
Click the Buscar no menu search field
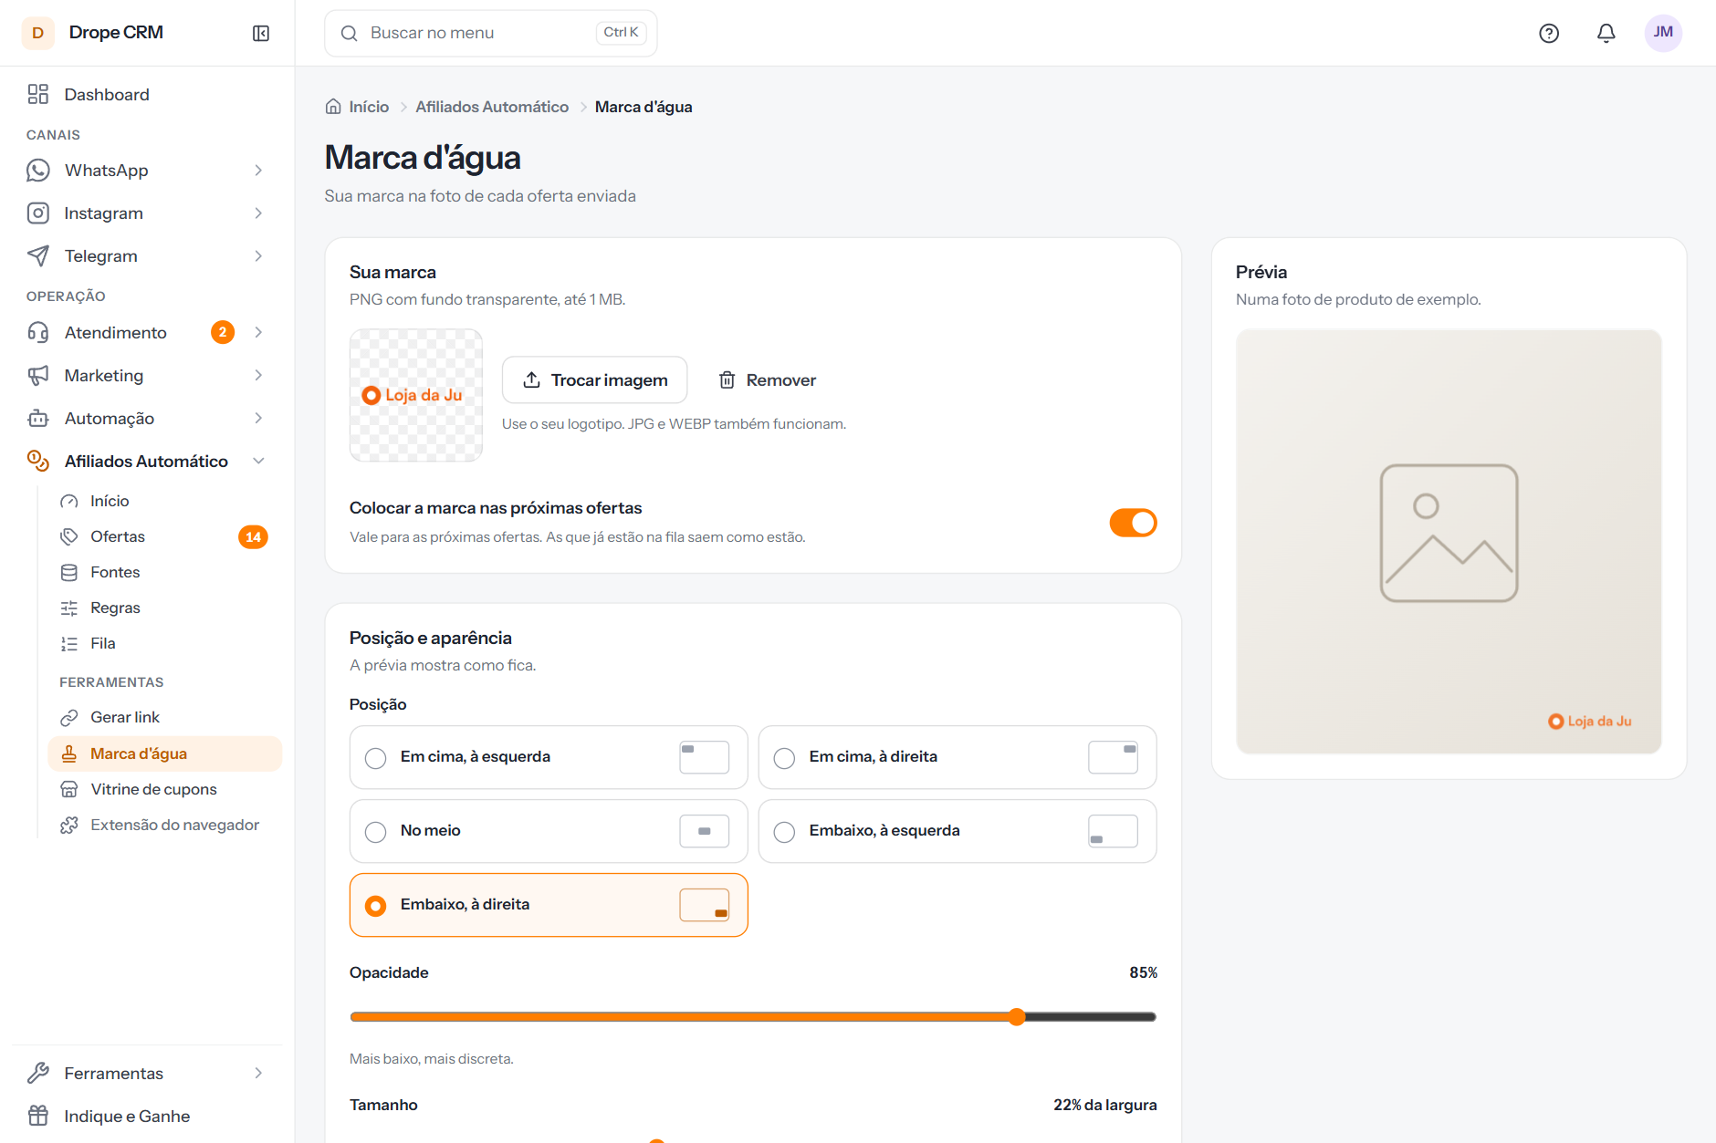491,33
